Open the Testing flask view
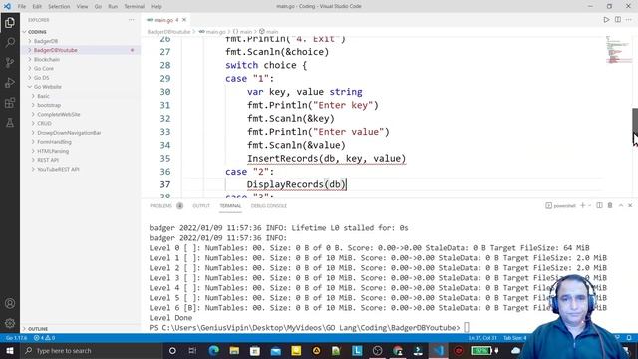 10,122
